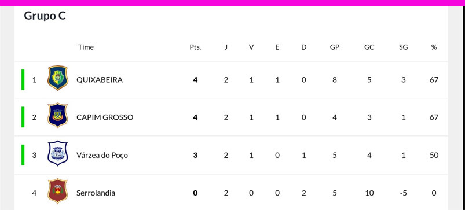Click the Grupo C heading
Image resolution: width=465 pixels, height=210 pixels.
pyautogui.click(x=45, y=16)
